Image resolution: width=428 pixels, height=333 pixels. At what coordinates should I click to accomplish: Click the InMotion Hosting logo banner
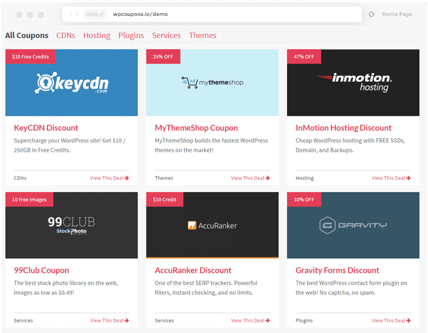[353, 83]
